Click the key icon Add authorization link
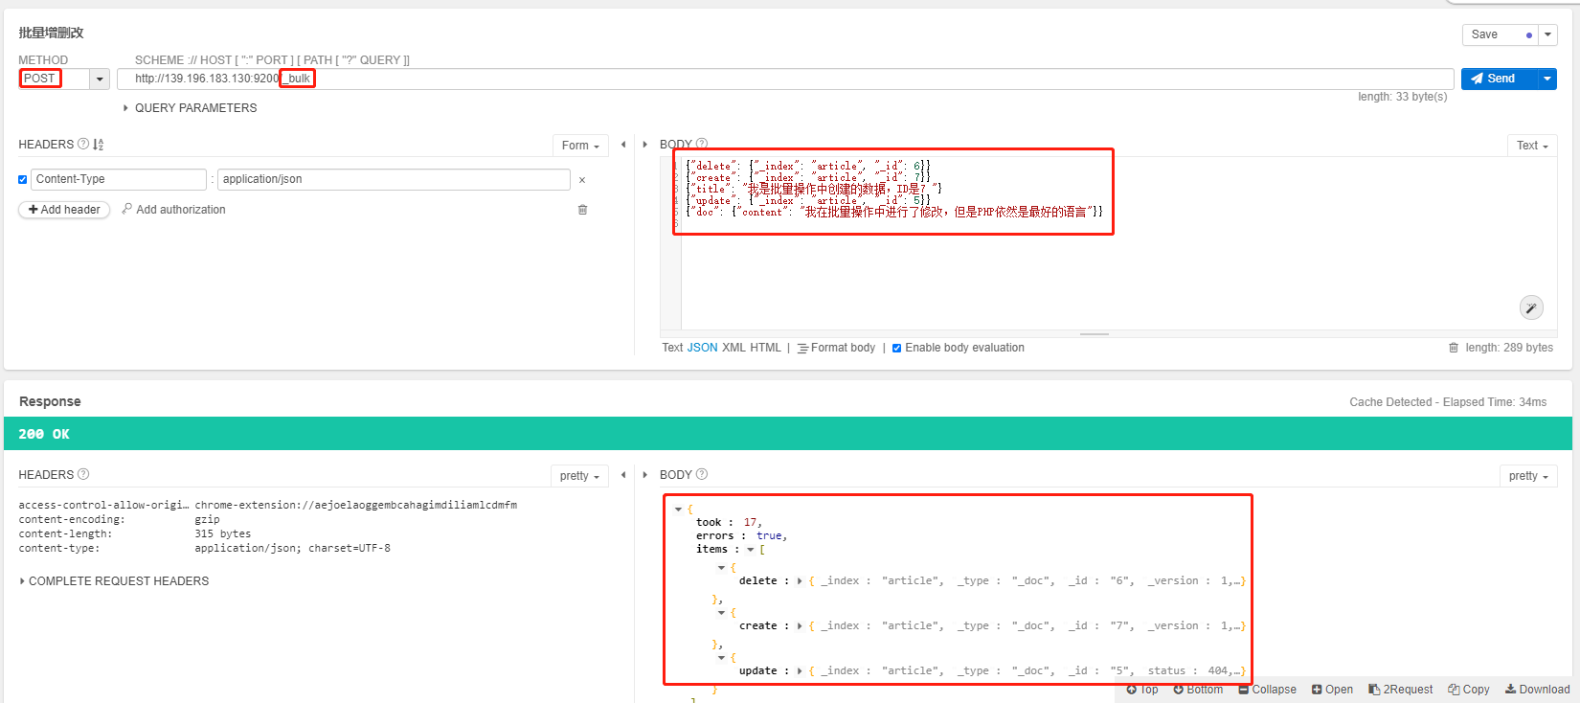The width and height of the screenshot is (1580, 703). pyautogui.click(x=173, y=210)
